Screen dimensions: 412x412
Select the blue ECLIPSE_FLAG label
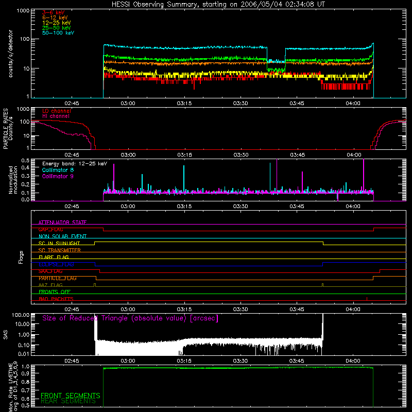[56, 264]
